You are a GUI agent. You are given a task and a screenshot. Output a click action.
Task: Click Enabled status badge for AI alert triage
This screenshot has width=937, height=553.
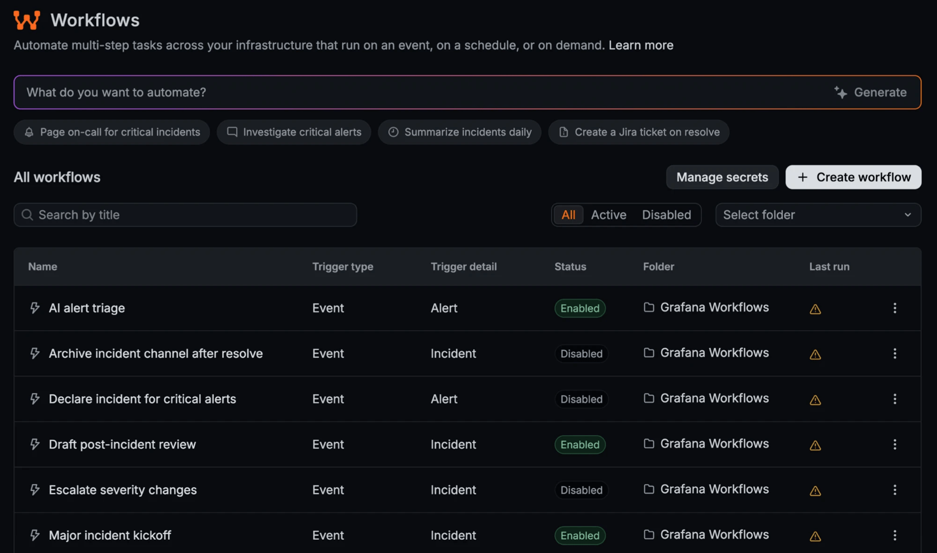(x=580, y=308)
